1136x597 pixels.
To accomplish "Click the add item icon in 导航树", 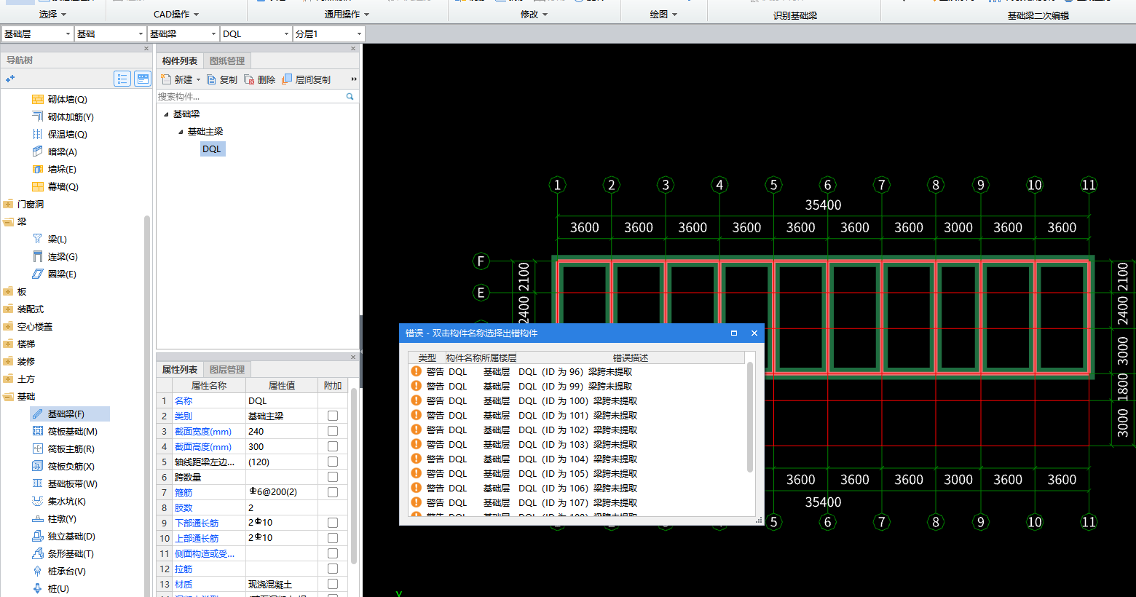I will pos(10,79).
